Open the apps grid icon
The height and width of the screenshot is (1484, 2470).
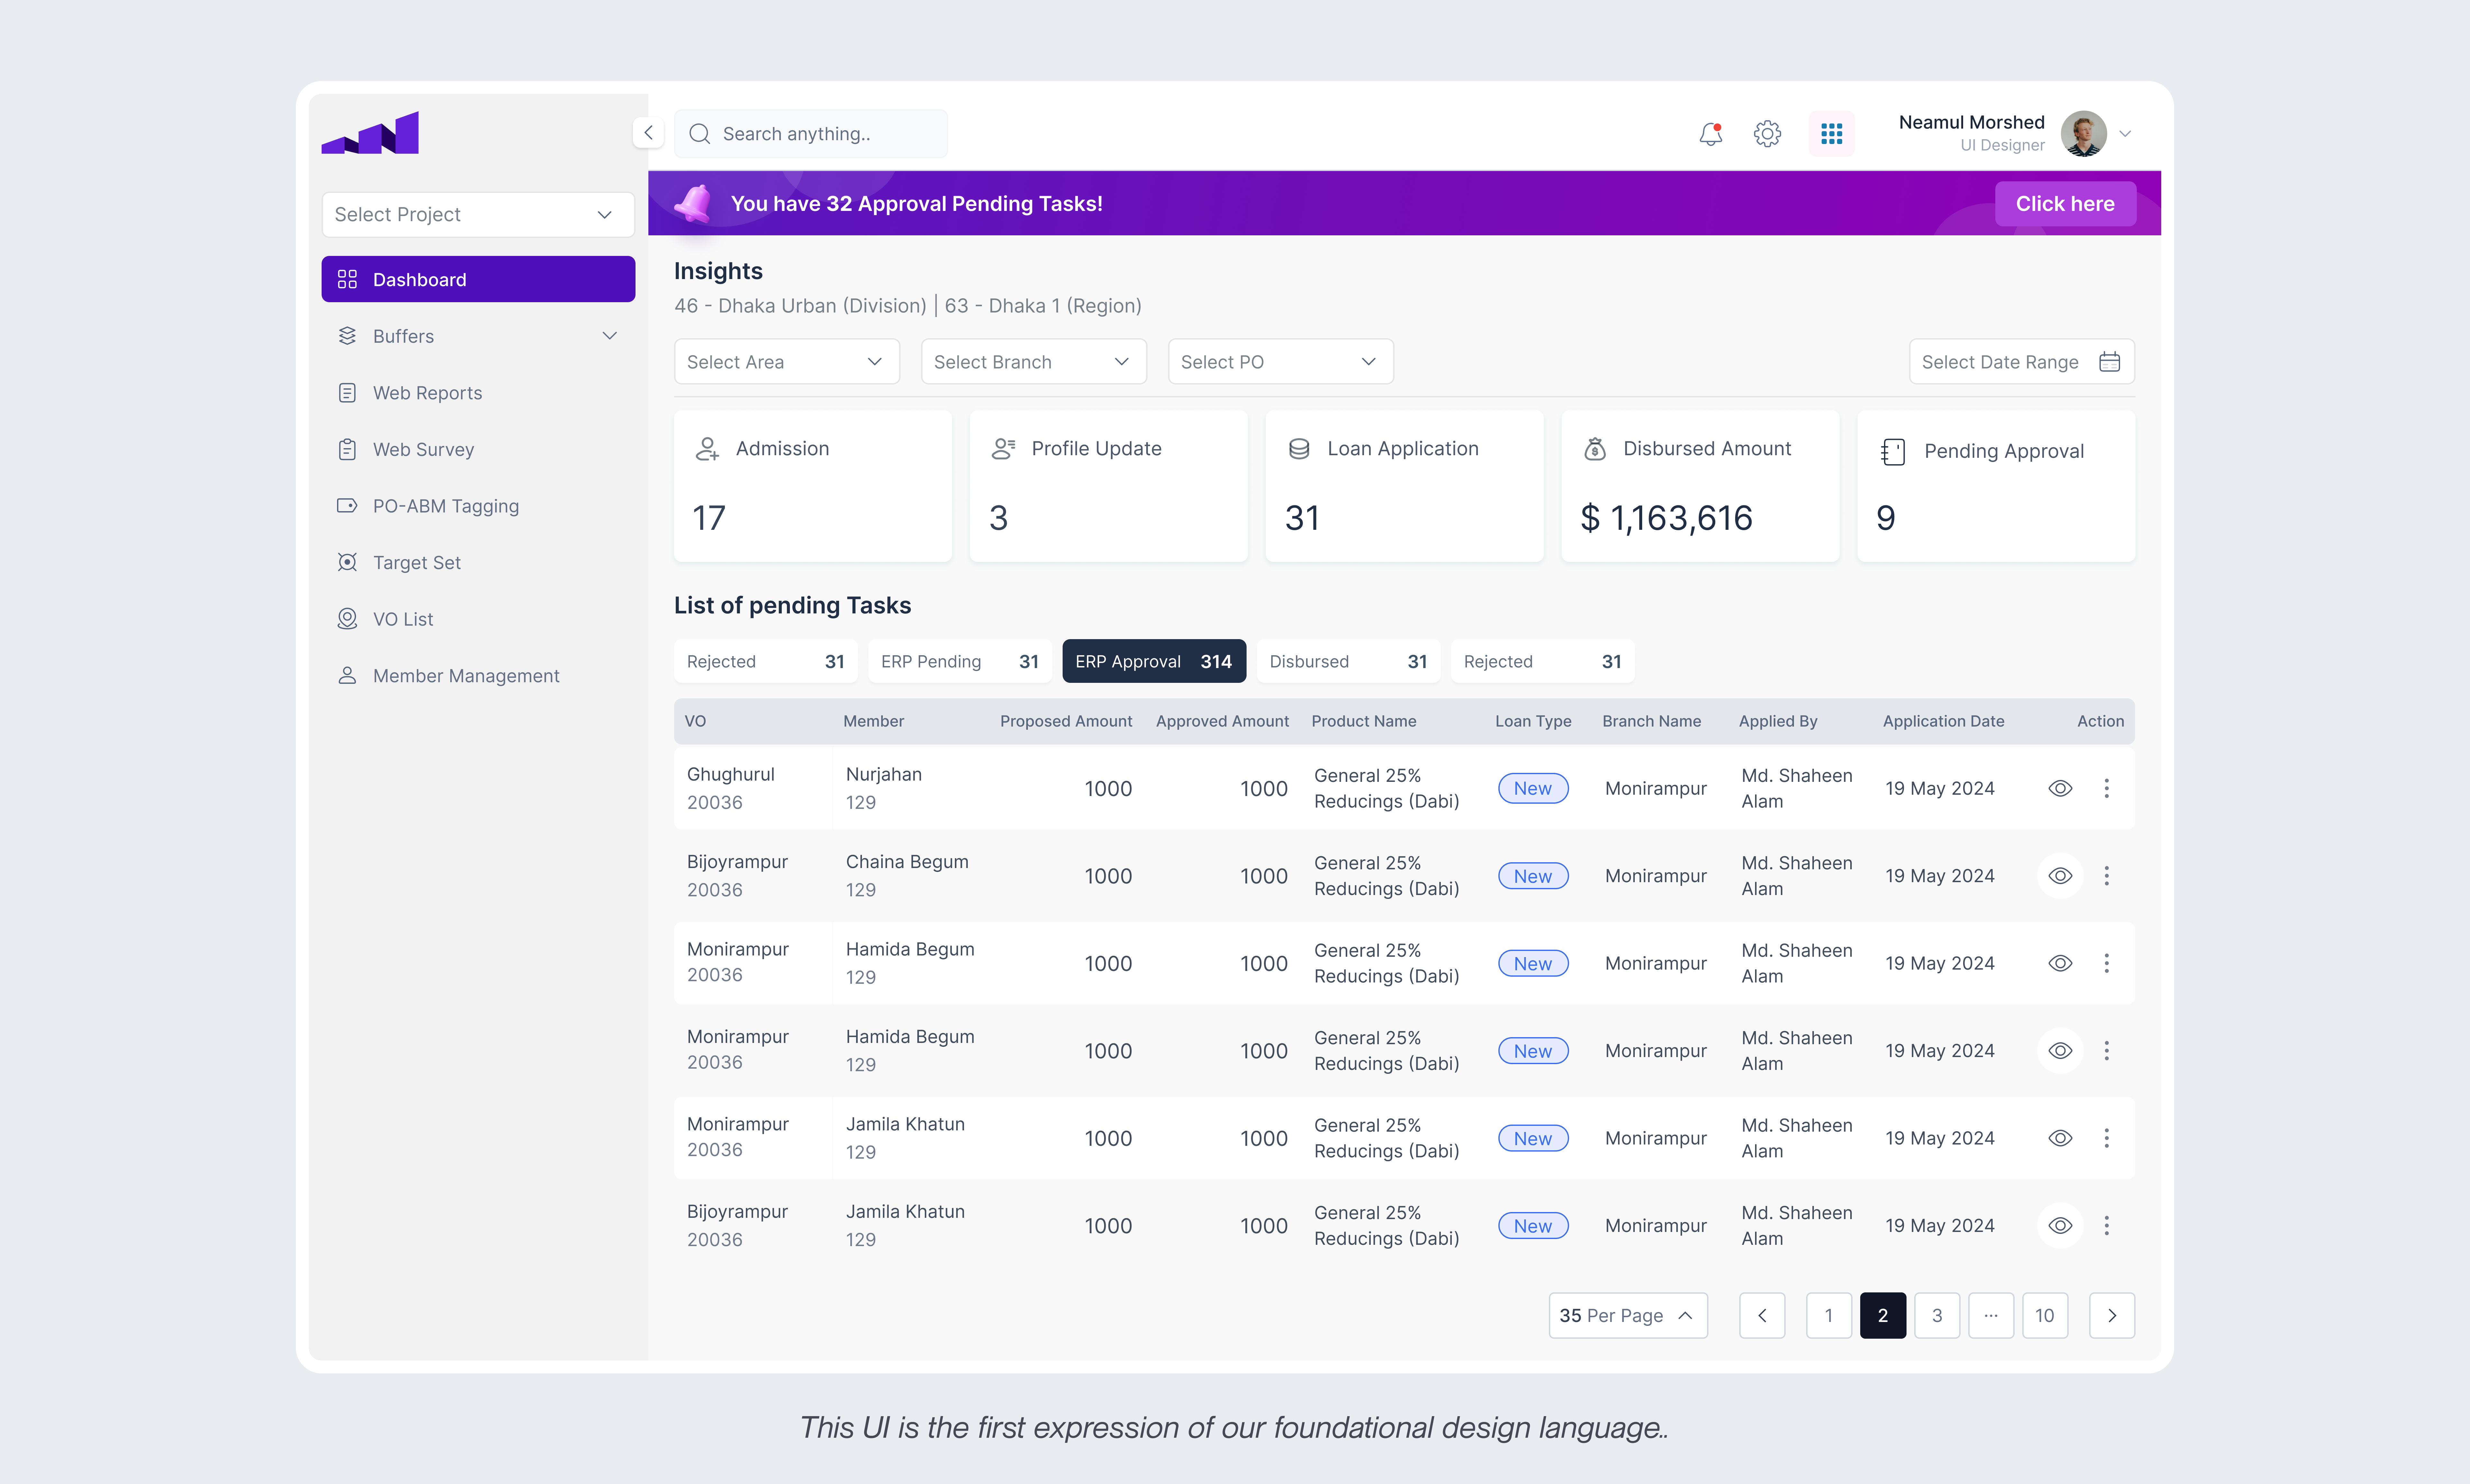pos(1832,133)
